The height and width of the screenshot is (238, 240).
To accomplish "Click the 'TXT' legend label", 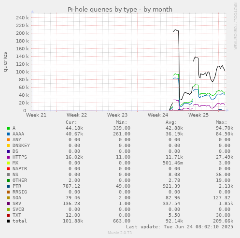I will [17, 215].
